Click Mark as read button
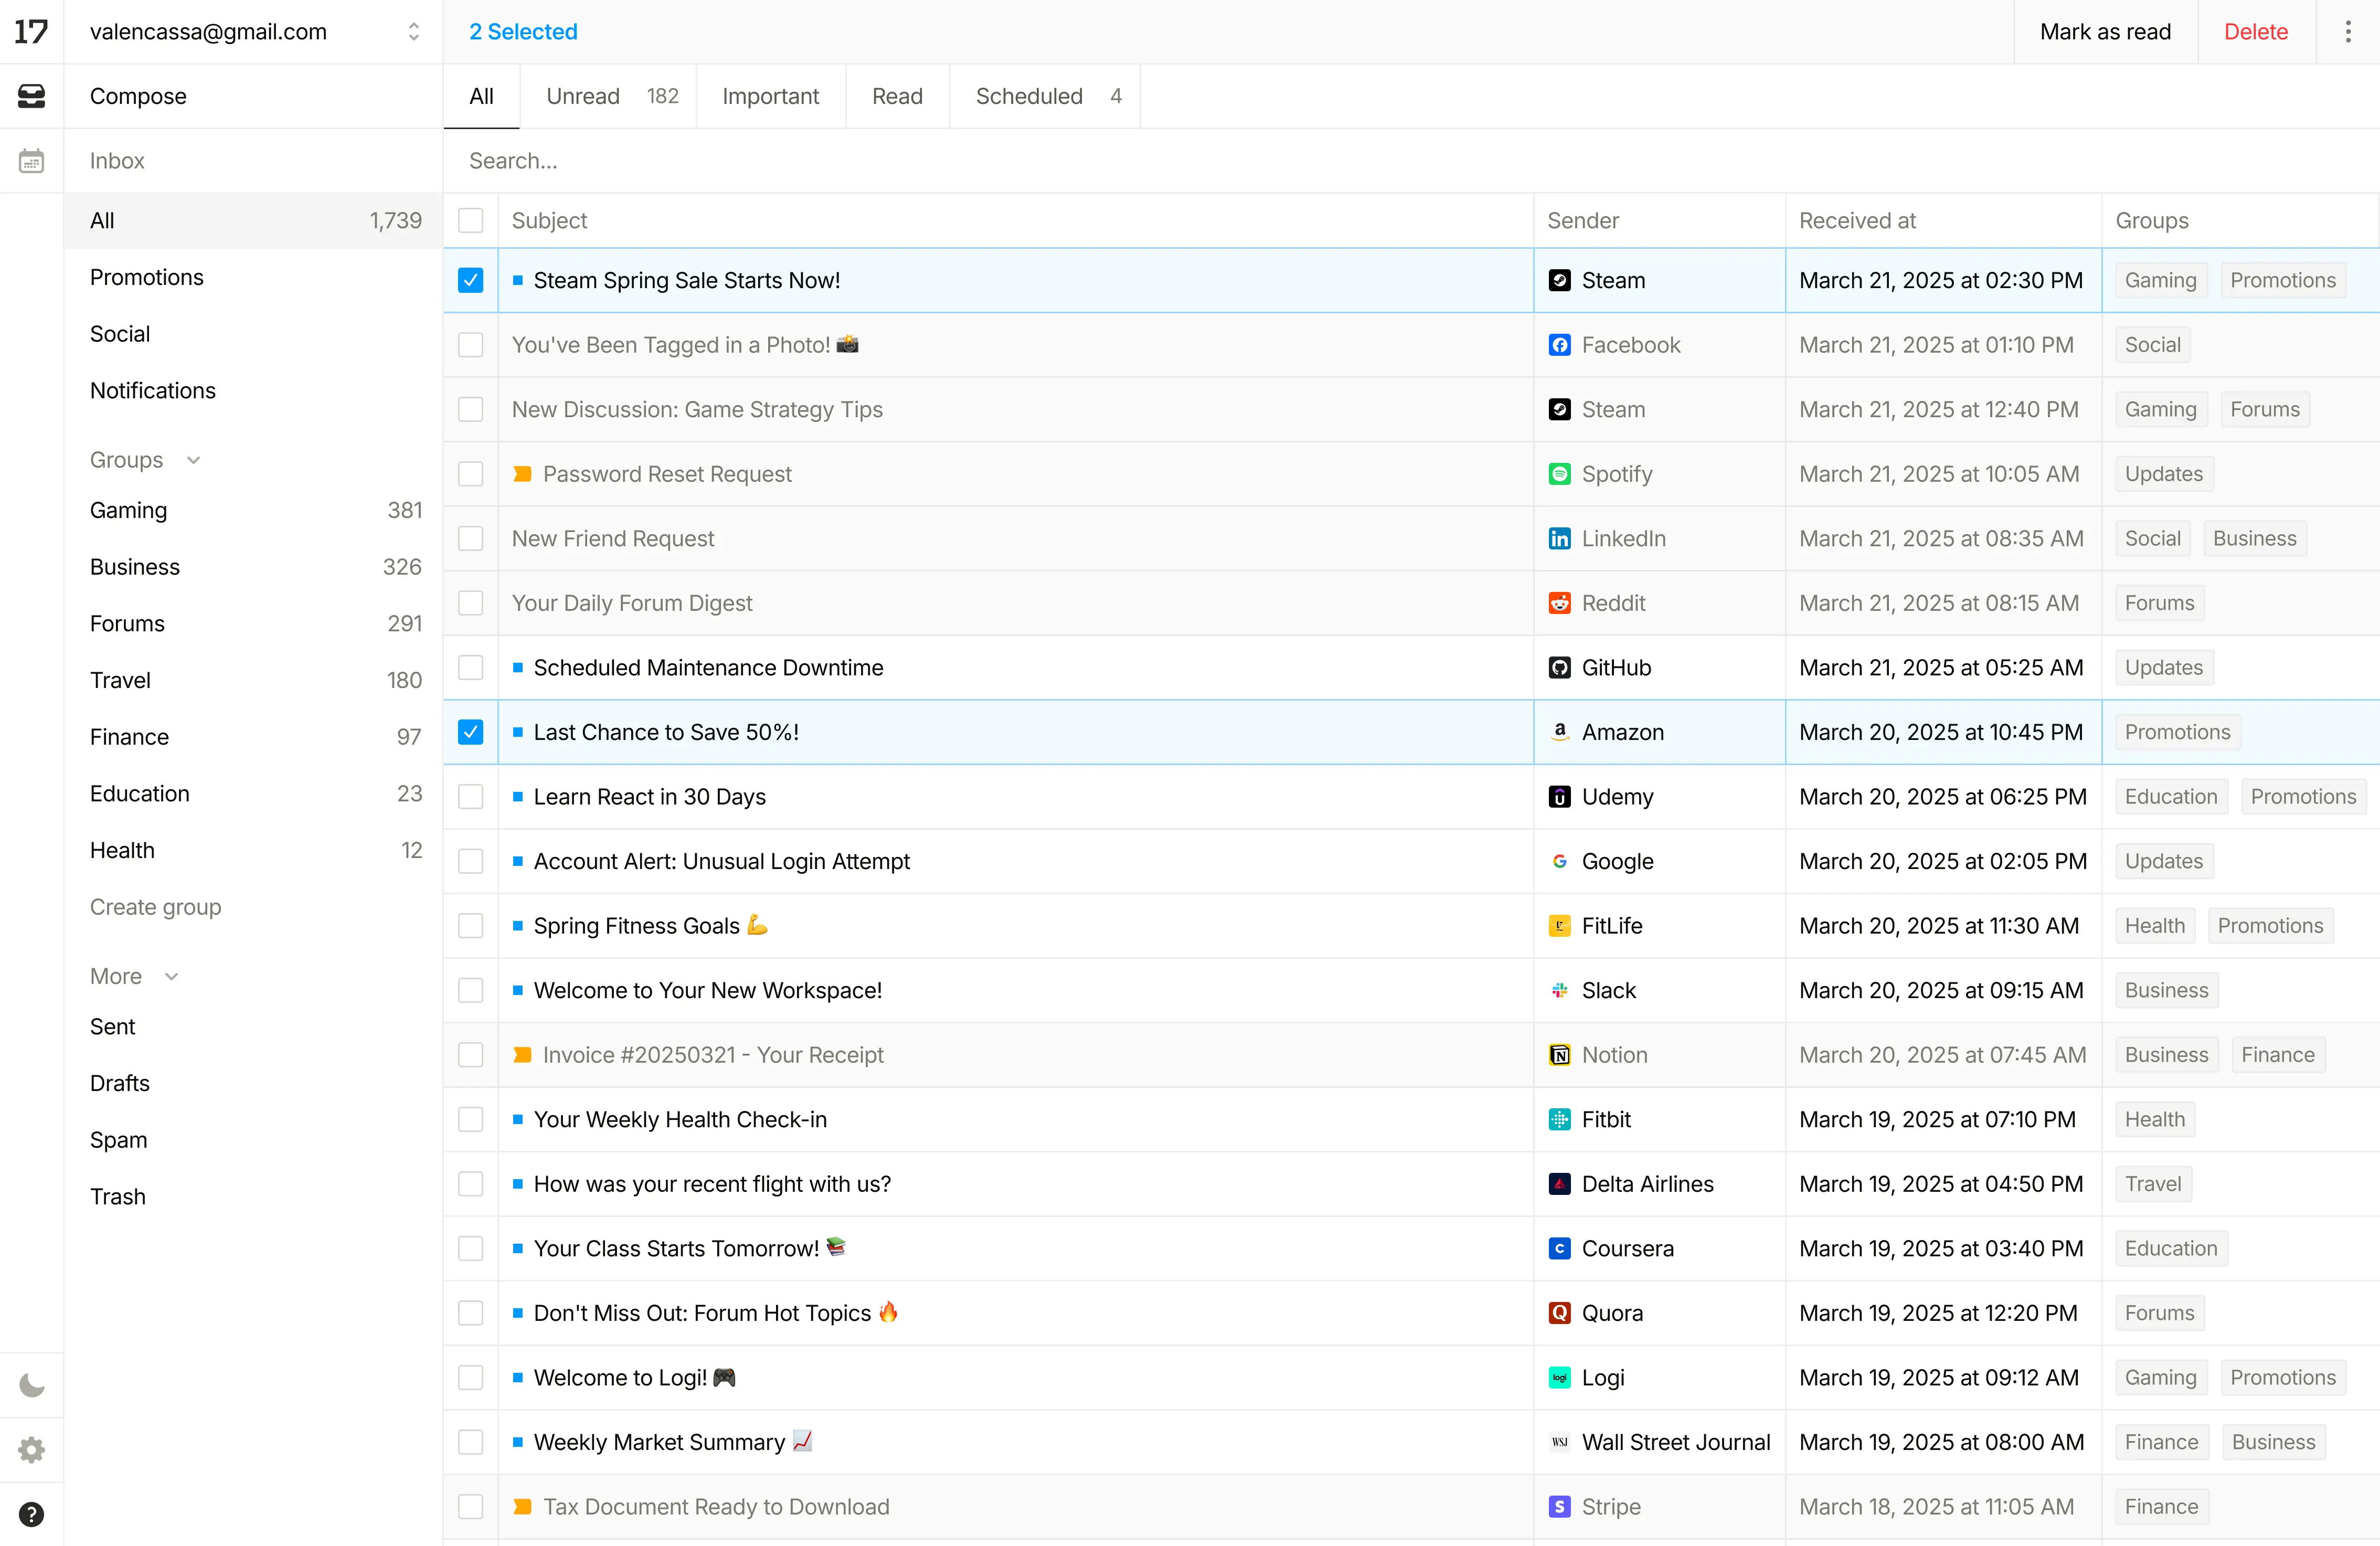The height and width of the screenshot is (1546, 2380). click(2105, 32)
